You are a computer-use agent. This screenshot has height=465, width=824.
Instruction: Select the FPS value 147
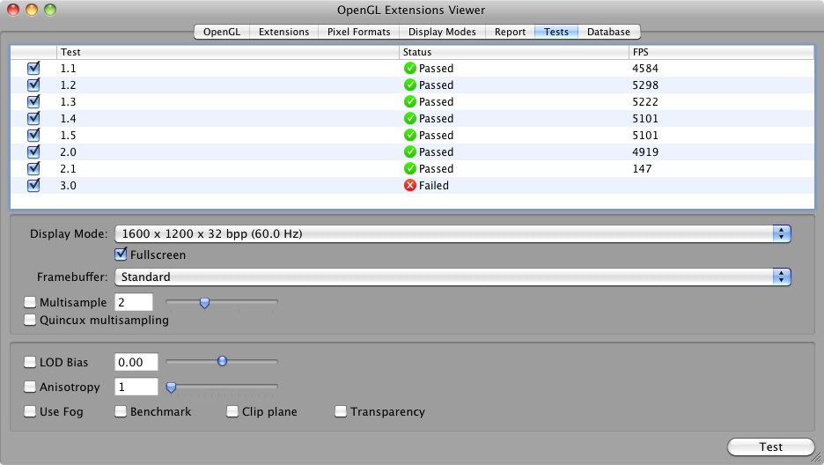point(642,169)
